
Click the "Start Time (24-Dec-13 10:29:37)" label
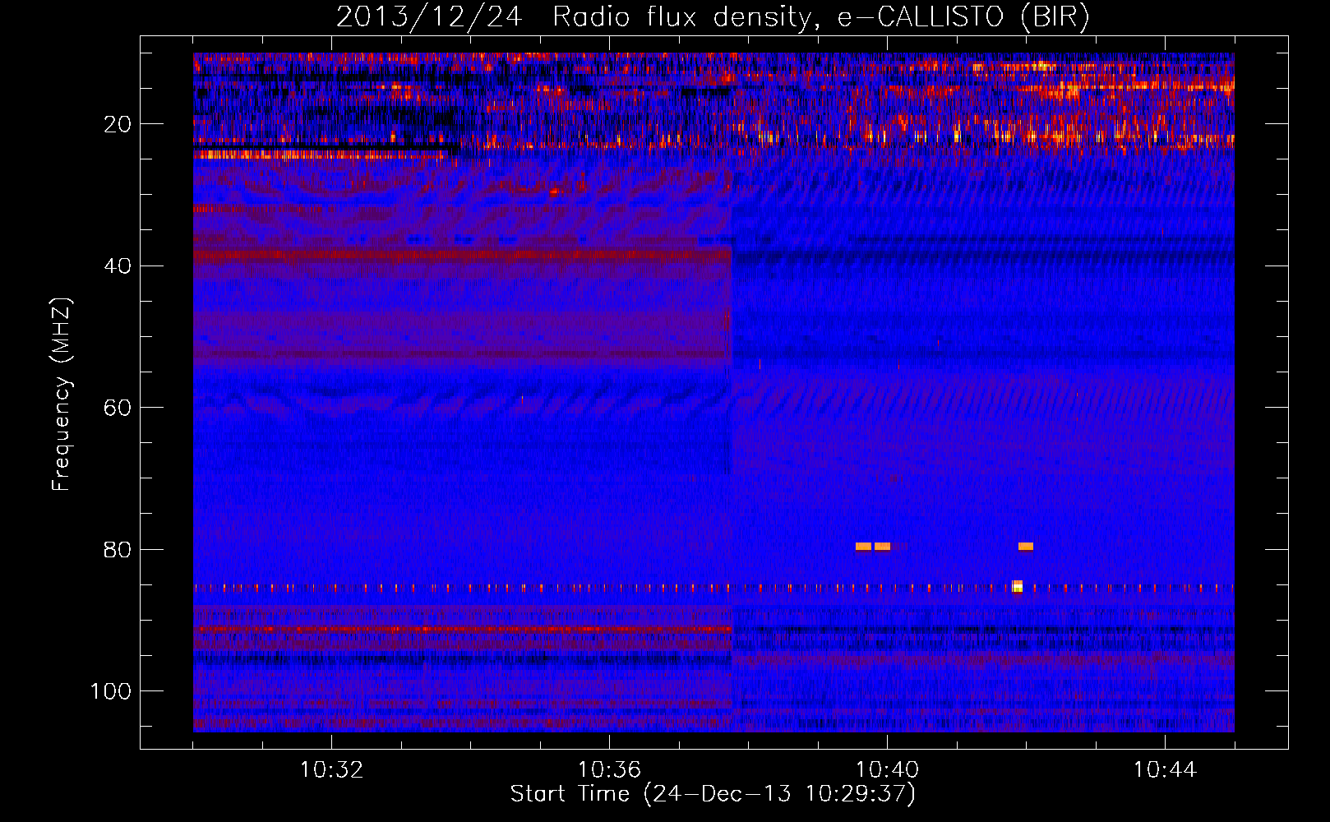coord(713,794)
